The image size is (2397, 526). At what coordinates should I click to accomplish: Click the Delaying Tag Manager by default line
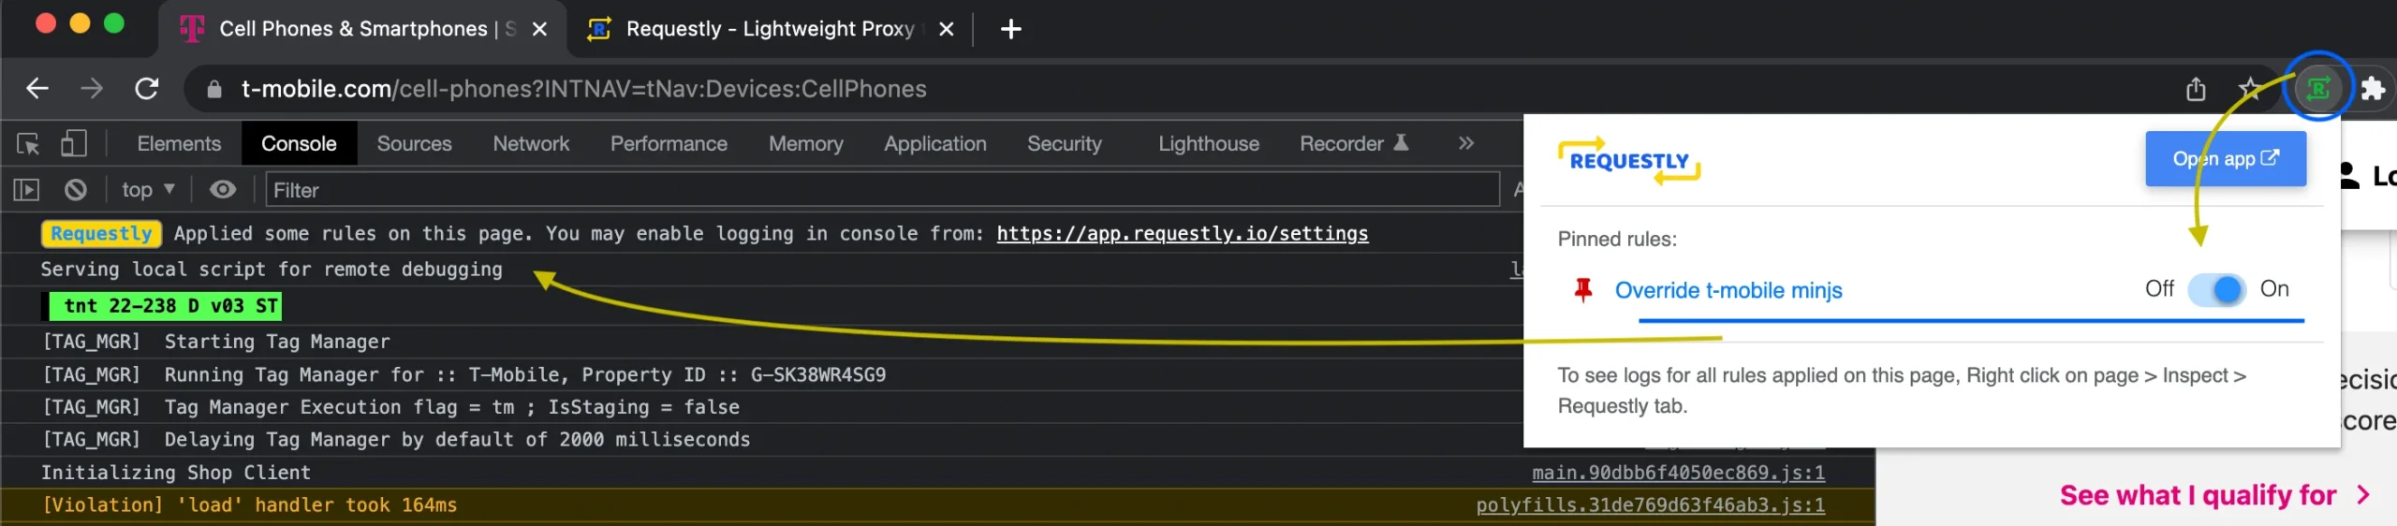tap(397, 440)
